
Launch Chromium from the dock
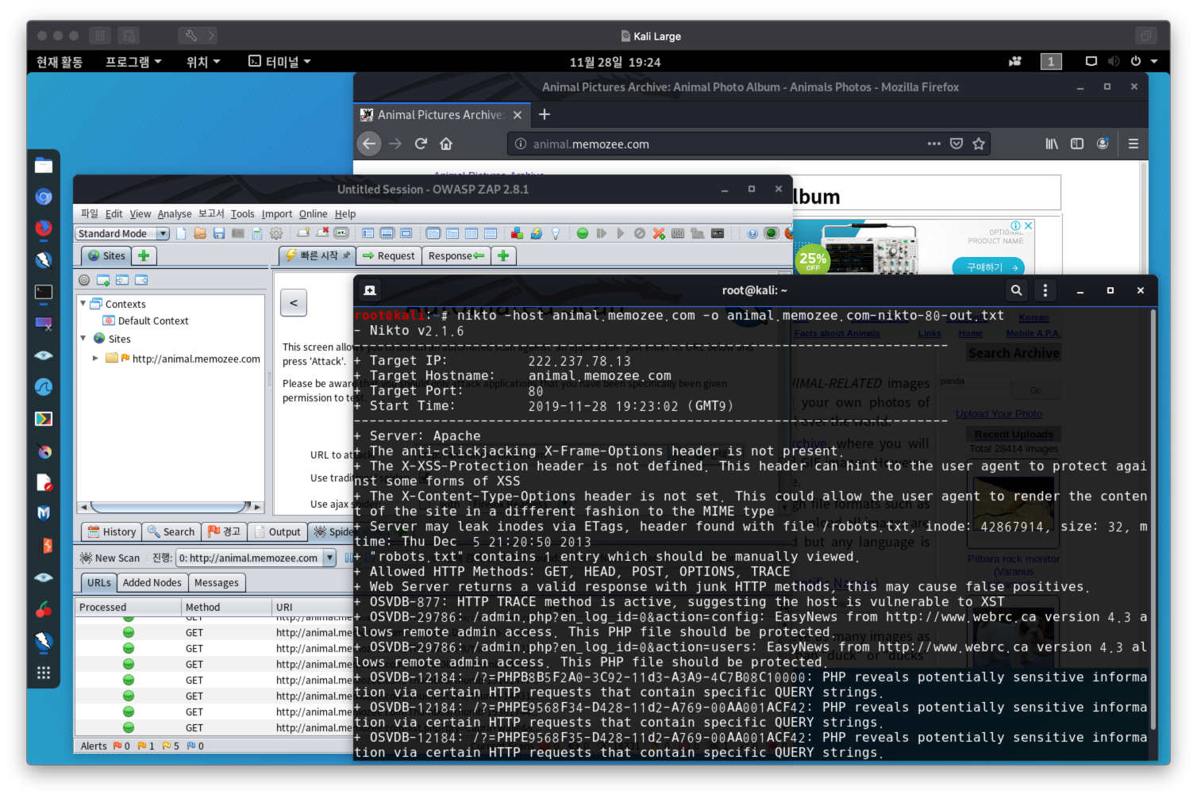click(44, 197)
